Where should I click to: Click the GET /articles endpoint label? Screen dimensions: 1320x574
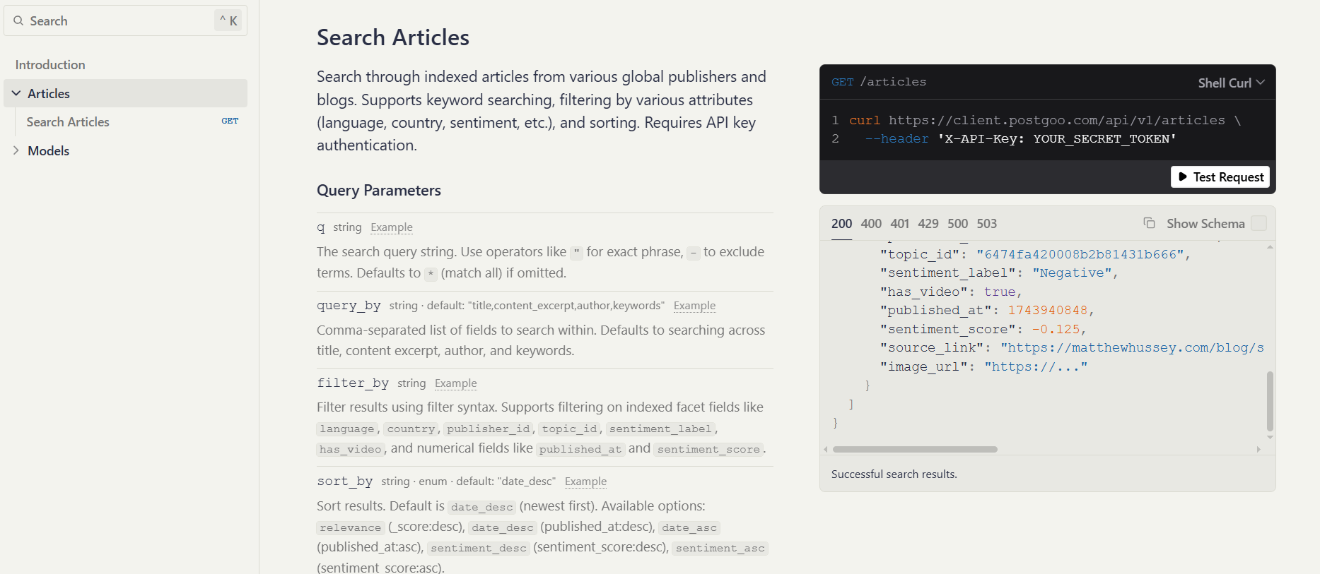click(x=879, y=82)
